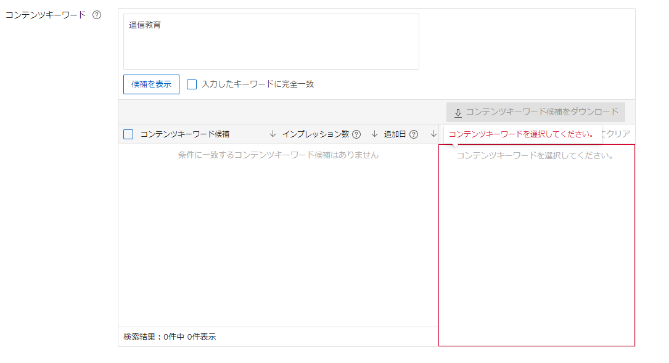669x363 pixels.
Task: Click the コンテンツキーワード候補 column header
Action: [184, 134]
